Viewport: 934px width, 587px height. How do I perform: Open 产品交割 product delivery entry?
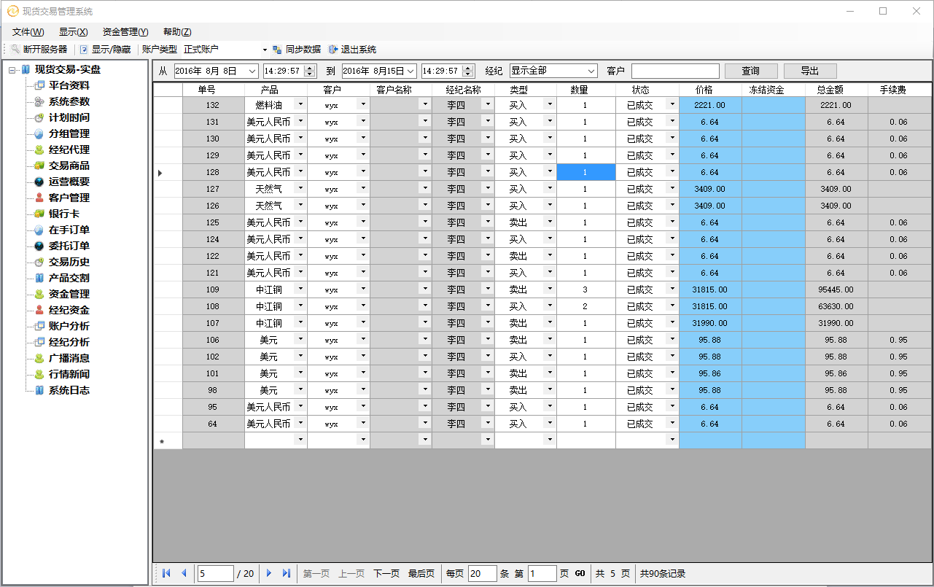[x=69, y=278]
